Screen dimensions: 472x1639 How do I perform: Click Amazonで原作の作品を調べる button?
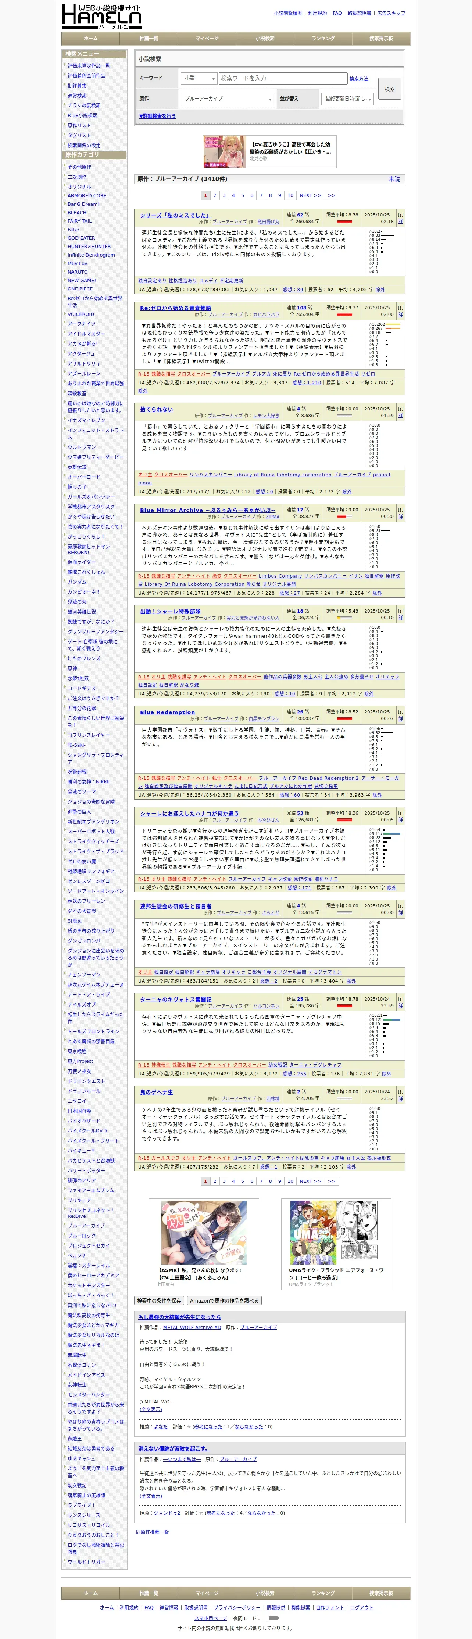click(224, 1301)
